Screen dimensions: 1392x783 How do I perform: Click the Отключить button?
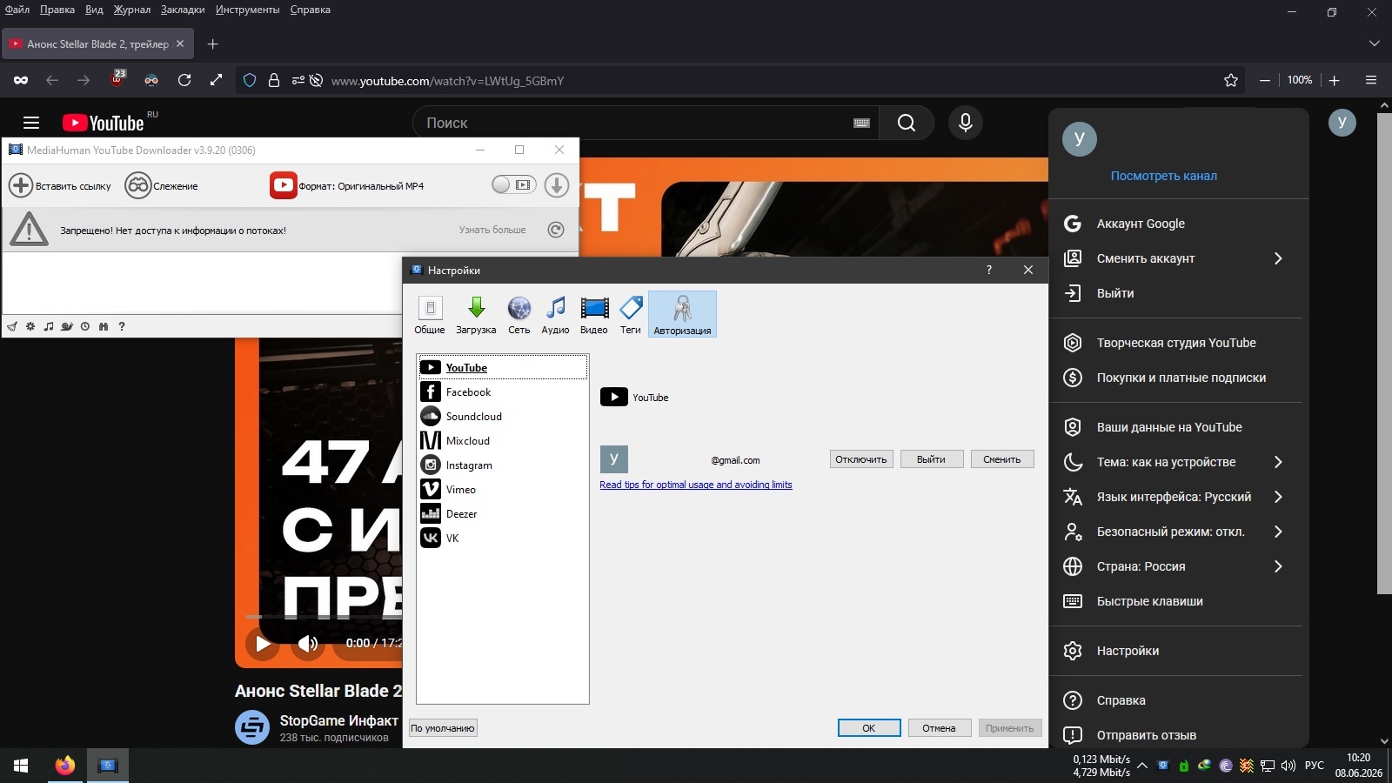click(x=861, y=459)
